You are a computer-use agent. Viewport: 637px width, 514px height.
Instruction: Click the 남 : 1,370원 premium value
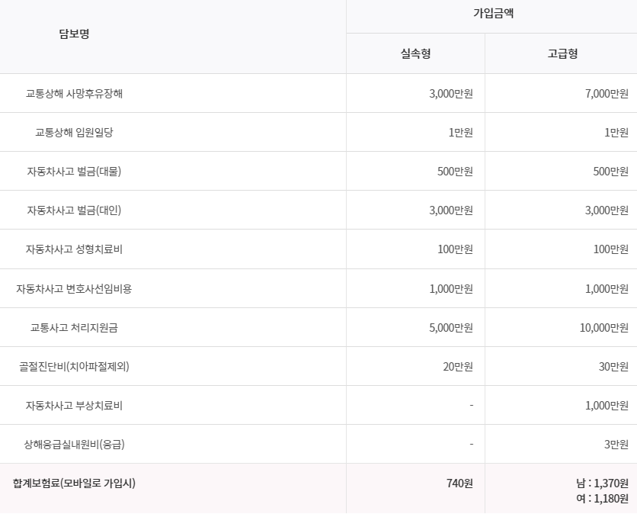coord(602,483)
